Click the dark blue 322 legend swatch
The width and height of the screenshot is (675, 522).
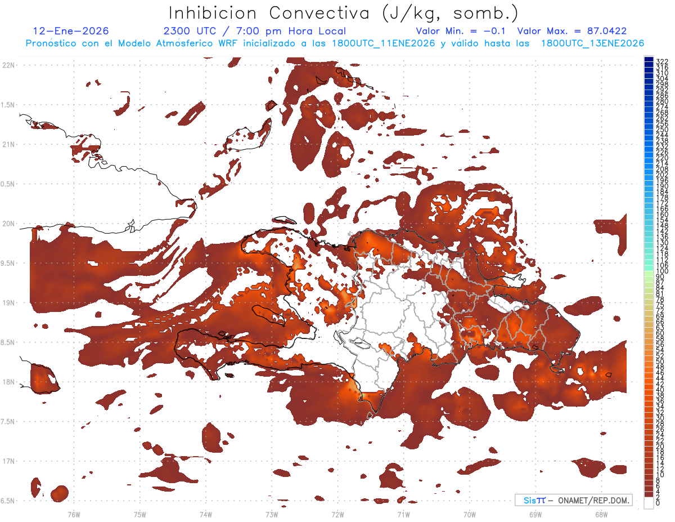tap(649, 60)
